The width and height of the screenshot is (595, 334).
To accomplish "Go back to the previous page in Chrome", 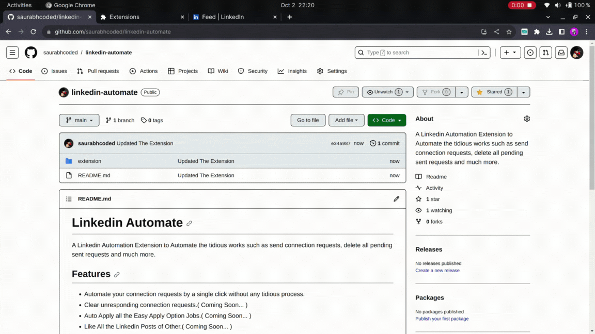I will pos(8,32).
